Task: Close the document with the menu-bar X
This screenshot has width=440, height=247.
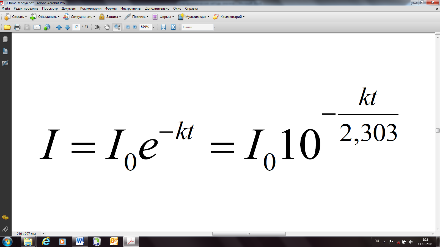Action: click(437, 9)
